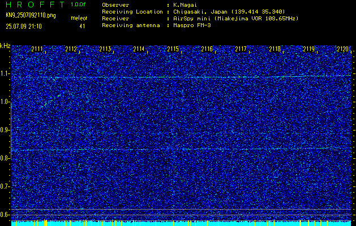Viewport: 356px width, 226px height.
Task: Click time marker "2114"
Action: pos(139,49)
